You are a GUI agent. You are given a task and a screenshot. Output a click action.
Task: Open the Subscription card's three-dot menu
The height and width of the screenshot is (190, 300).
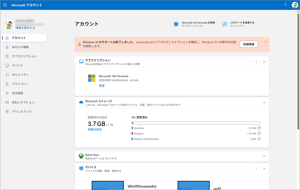(x=256, y=62)
